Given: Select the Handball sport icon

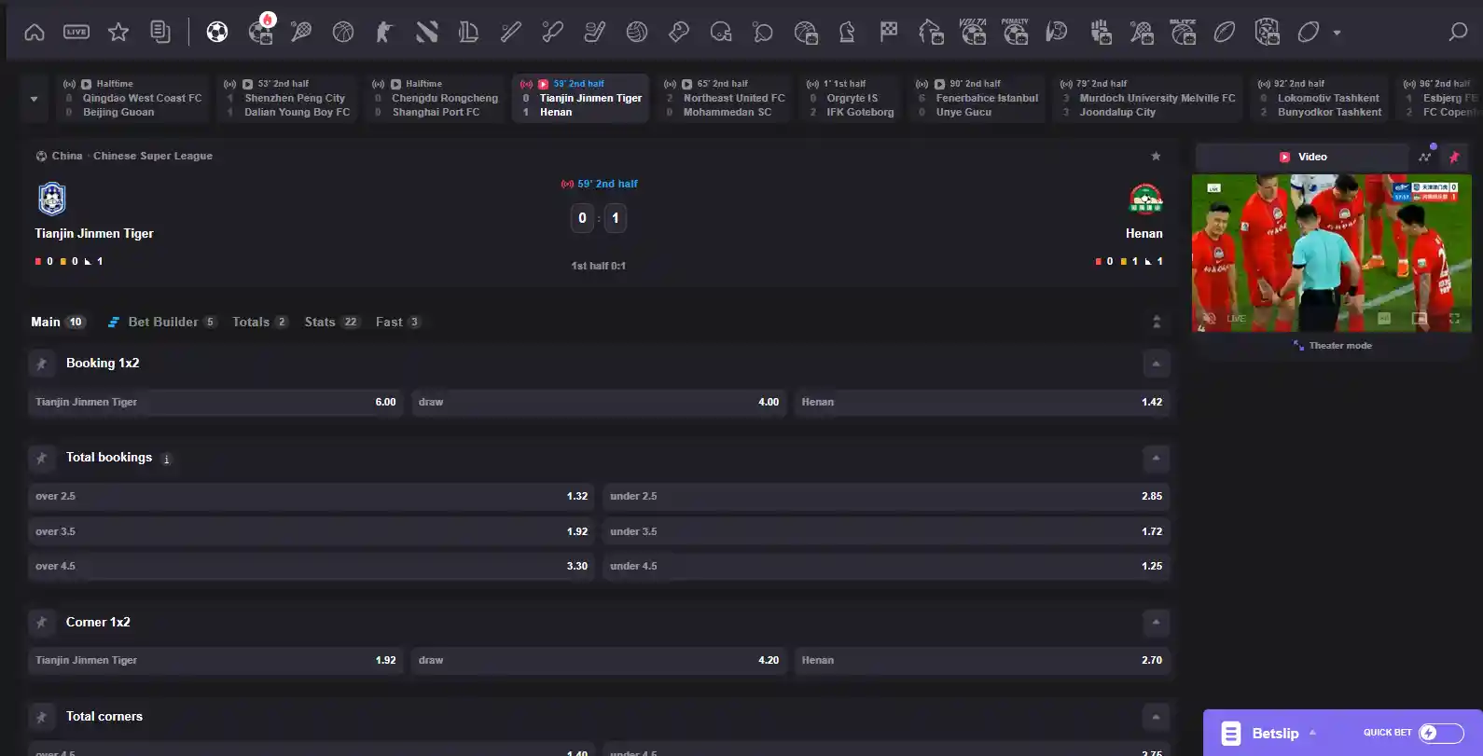Looking at the screenshot, I should click(x=1057, y=33).
